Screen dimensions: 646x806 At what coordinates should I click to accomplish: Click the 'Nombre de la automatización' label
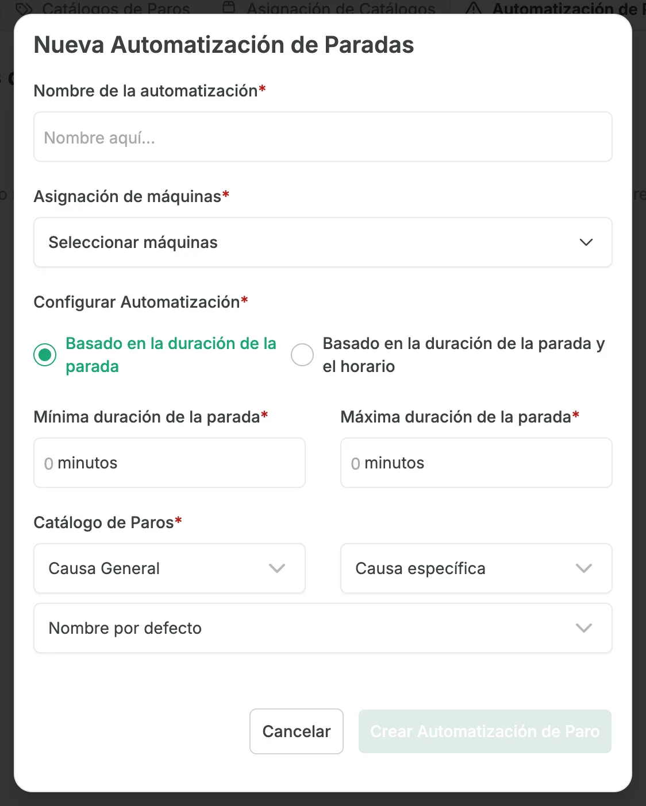pos(149,91)
